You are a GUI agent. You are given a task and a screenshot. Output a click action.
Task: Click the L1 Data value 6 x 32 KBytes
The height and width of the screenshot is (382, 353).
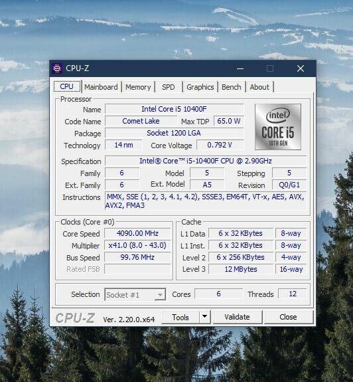point(241,233)
